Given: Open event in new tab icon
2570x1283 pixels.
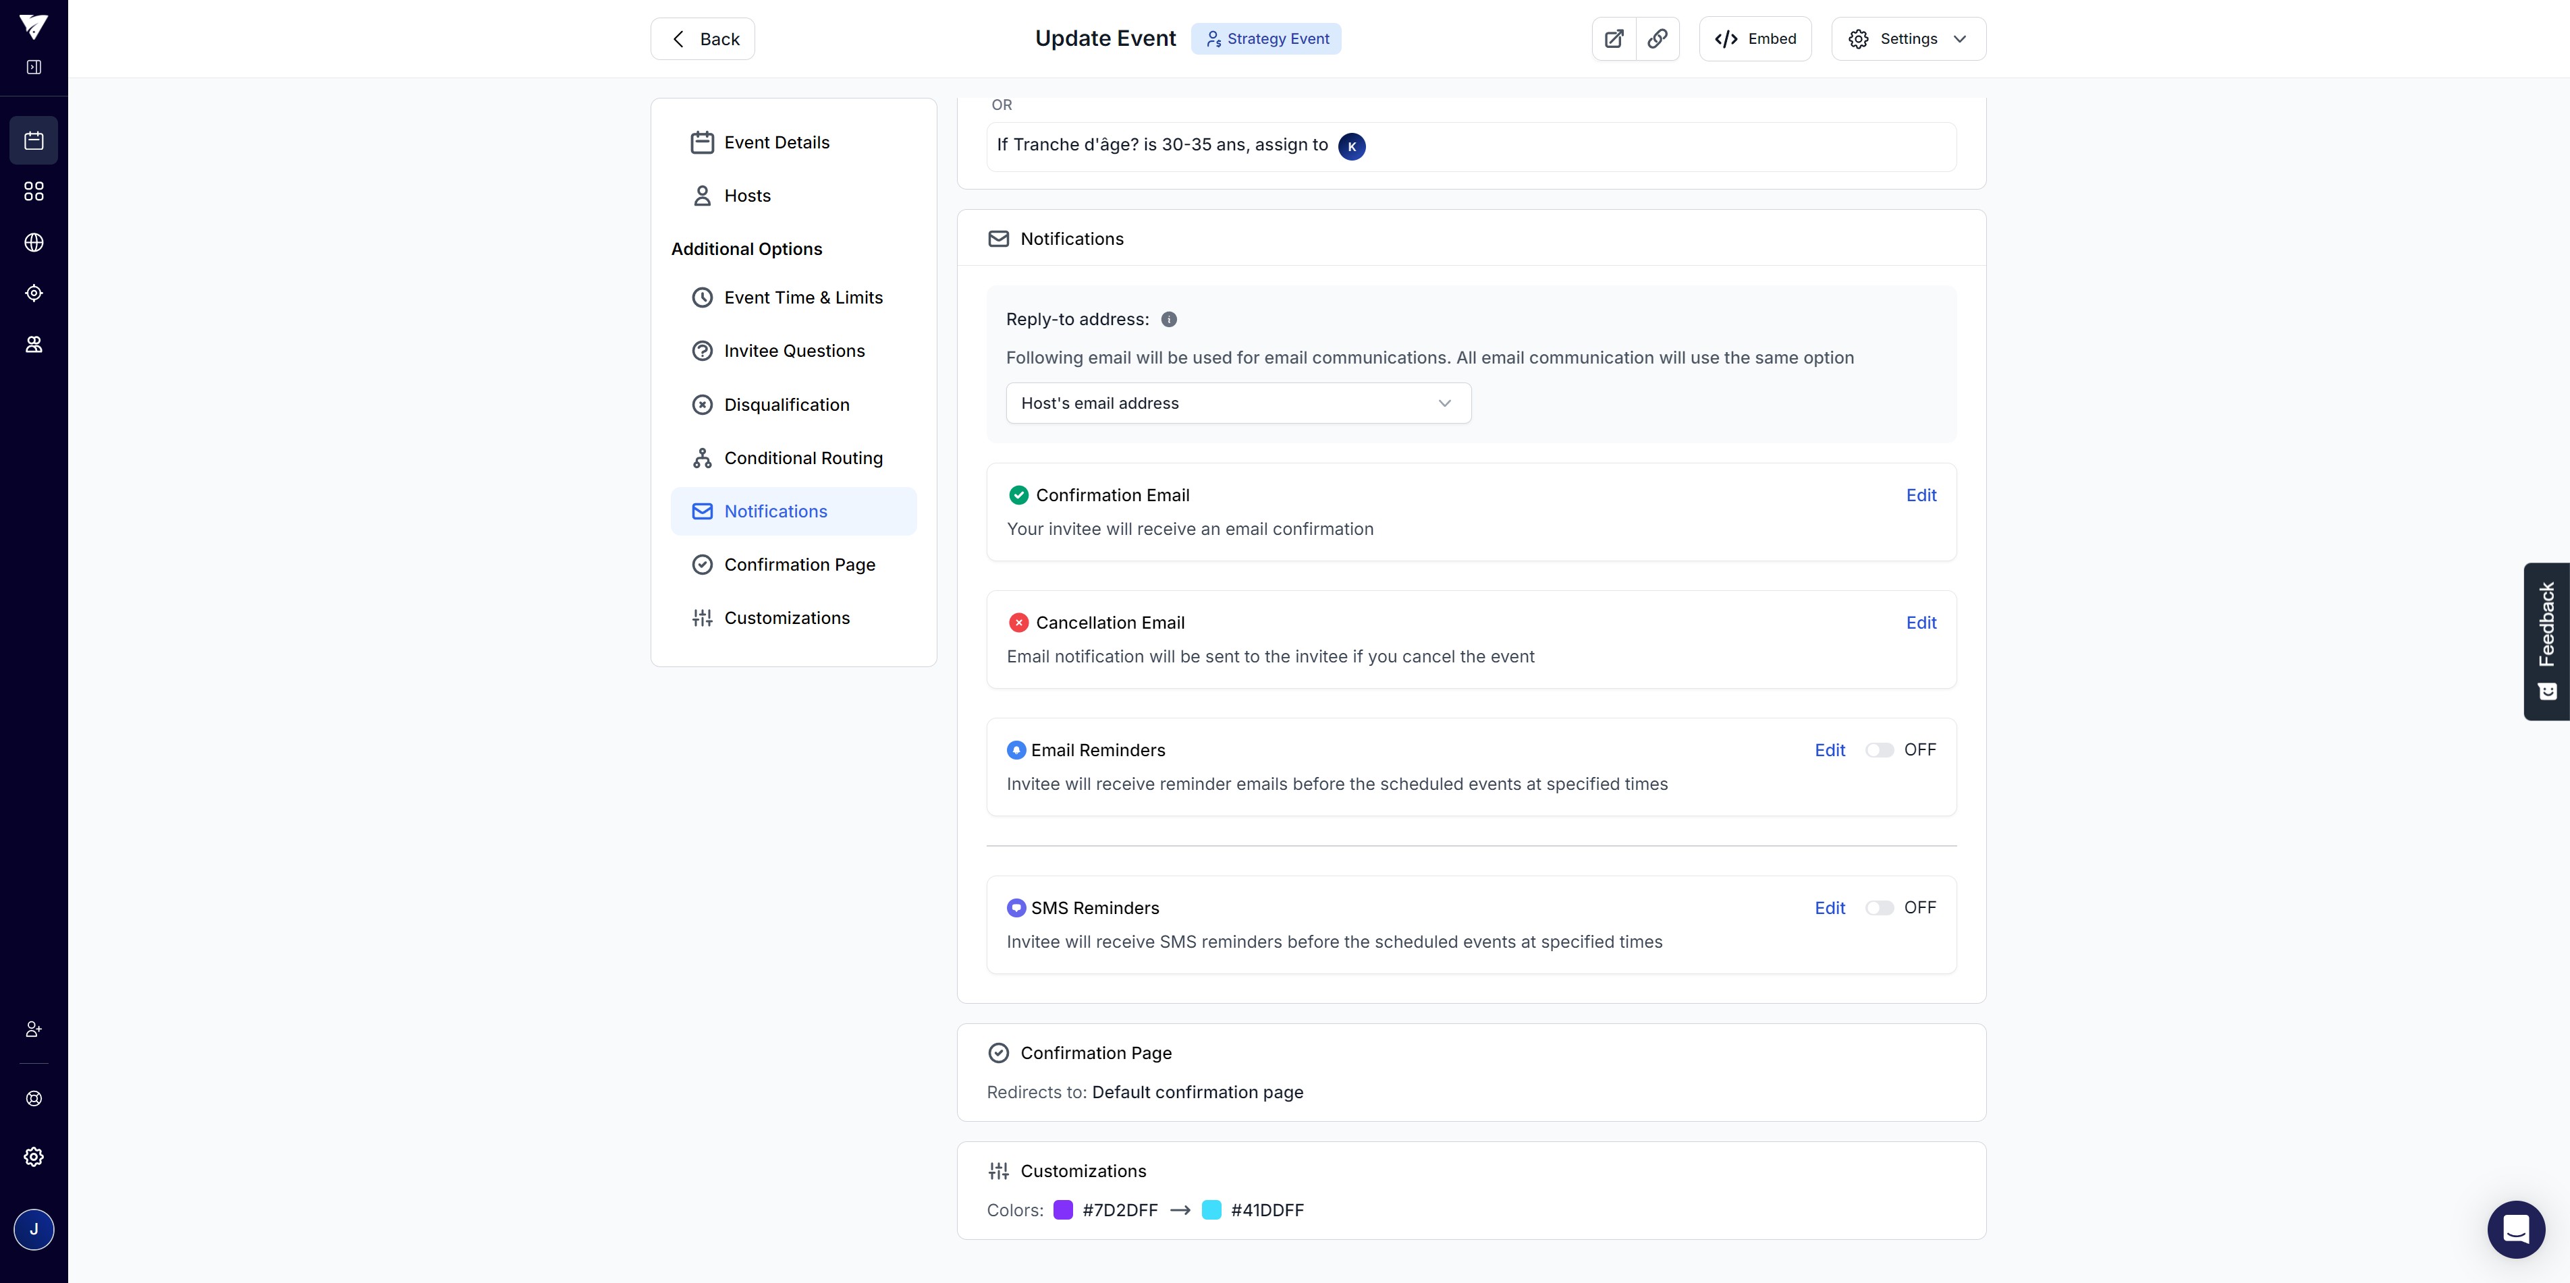Looking at the screenshot, I should pyautogui.click(x=1613, y=39).
